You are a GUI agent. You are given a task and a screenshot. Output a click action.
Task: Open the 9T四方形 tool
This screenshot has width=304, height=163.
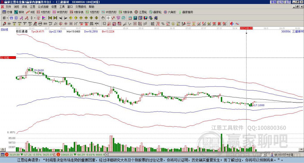(109, 12)
